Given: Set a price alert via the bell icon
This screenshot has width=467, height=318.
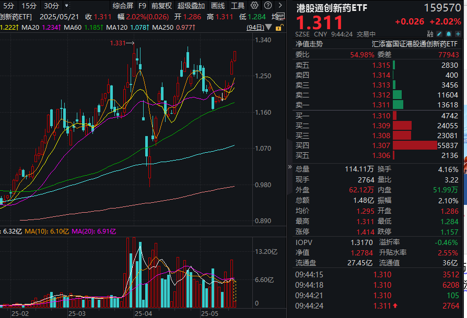Looking at the screenshot, I should coord(449,33).
